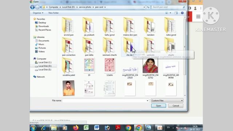Show the preview pane
The width and height of the screenshot is (233, 131).
[x=176, y=13]
